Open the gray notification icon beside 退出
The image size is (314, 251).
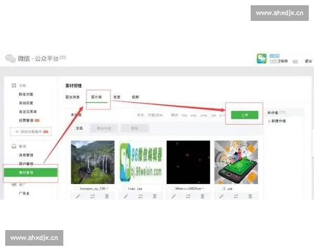click(x=295, y=62)
